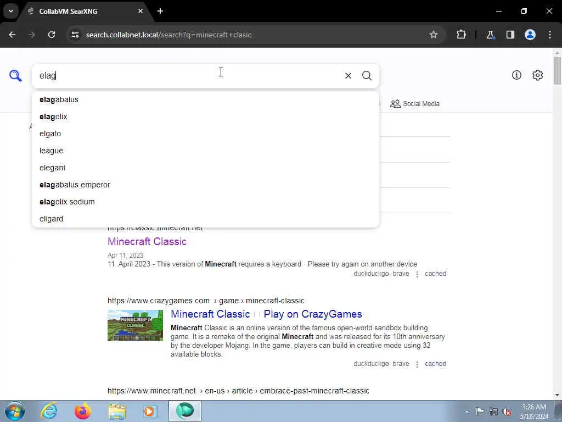Image resolution: width=562 pixels, height=422 pixels.
Task: Open the Chrome profile avatar
Action: [530, 35]
